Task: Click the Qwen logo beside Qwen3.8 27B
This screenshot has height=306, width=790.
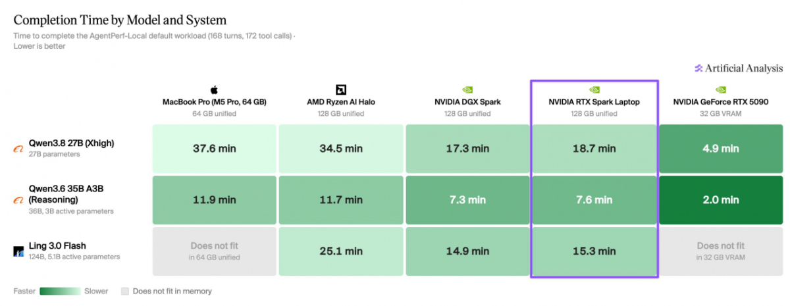Action: (18, 149)
